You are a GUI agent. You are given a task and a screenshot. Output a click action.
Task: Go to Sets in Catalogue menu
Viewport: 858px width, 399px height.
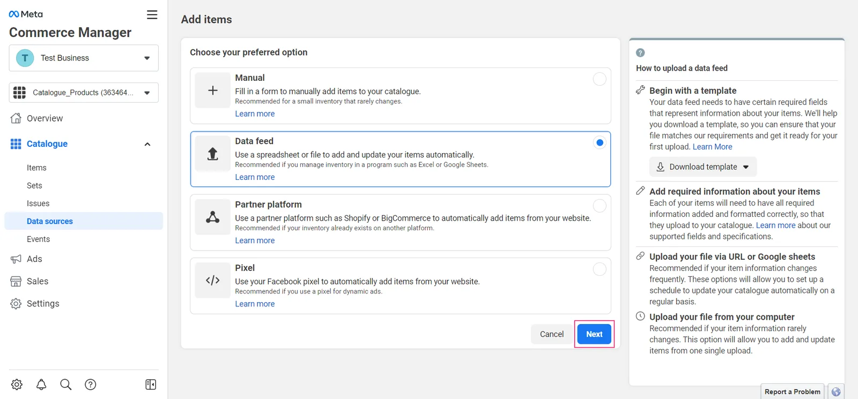34,185
